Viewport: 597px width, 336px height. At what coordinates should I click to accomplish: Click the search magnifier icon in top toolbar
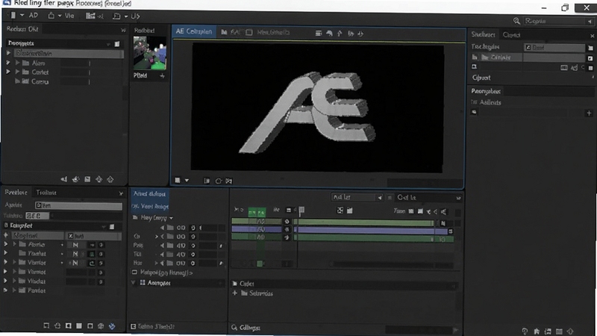pyautogui.click(x=516, y=21)
